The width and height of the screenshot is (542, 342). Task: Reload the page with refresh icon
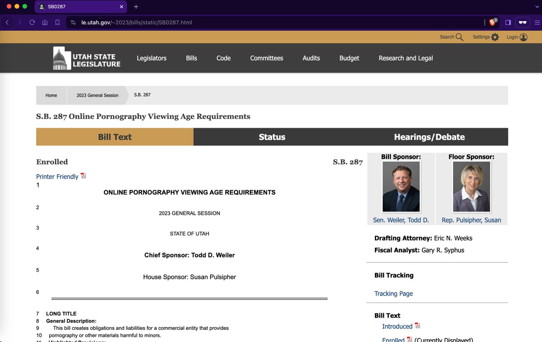pos(32,22)
